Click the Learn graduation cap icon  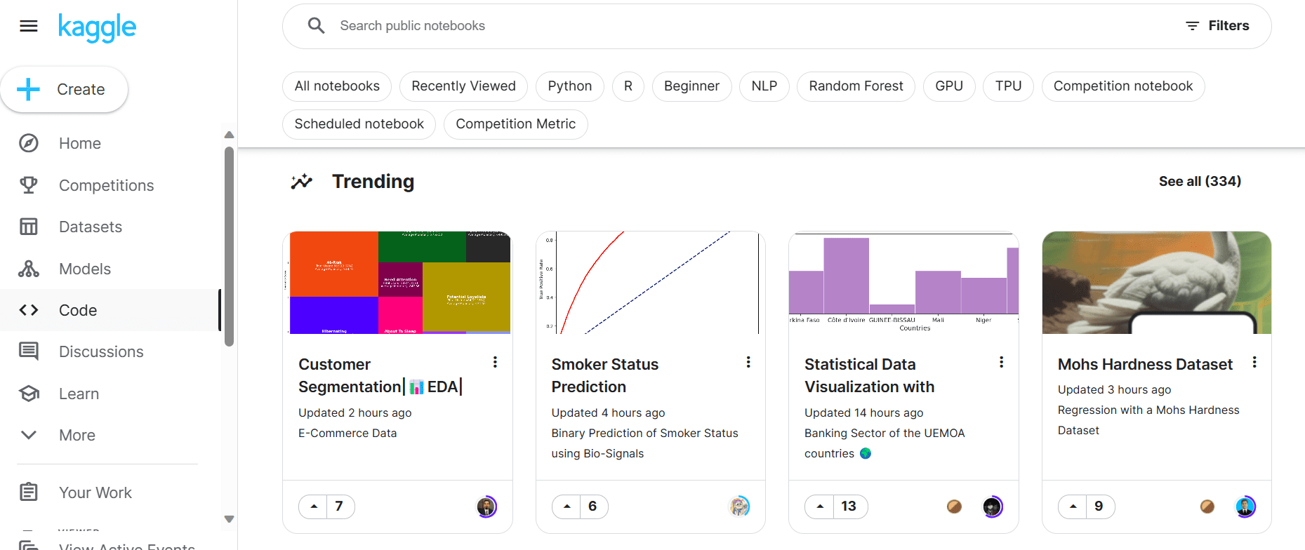pos(29,394)
